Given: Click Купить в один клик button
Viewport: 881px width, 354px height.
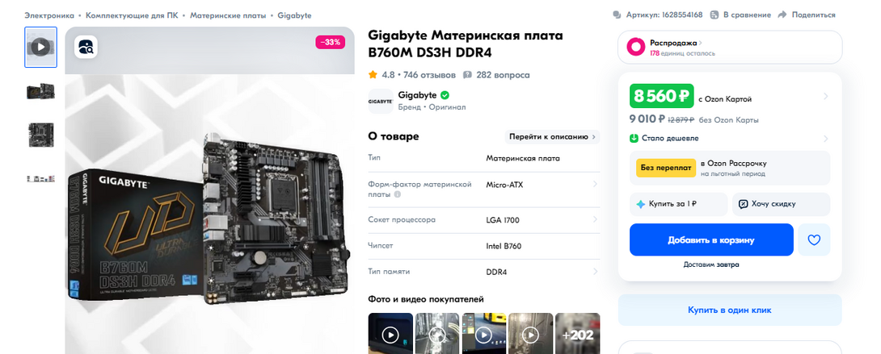Looking at the screenshot, I should 730,310.
